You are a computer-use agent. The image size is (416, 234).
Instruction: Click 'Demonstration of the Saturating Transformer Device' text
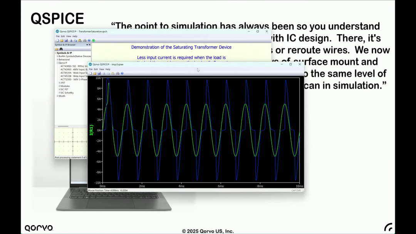point(181,47)
